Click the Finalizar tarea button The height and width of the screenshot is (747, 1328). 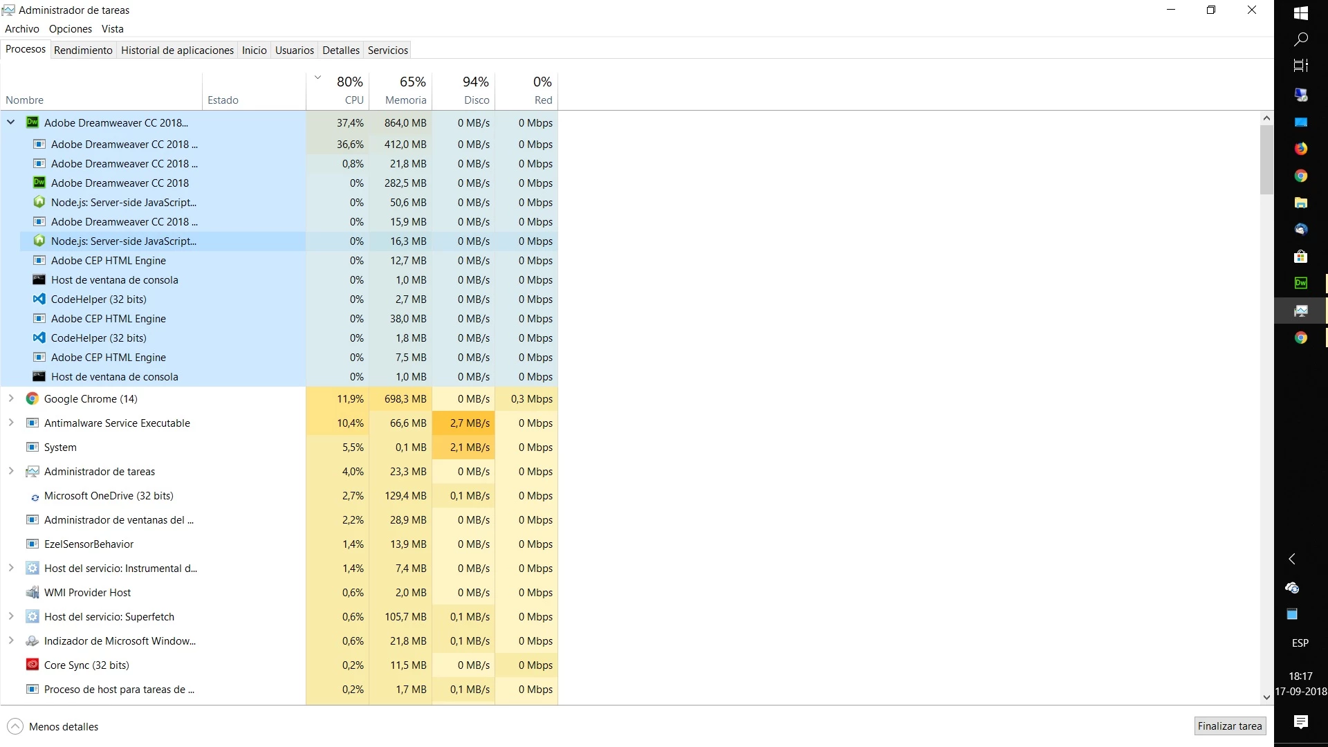coord(1230,726)
